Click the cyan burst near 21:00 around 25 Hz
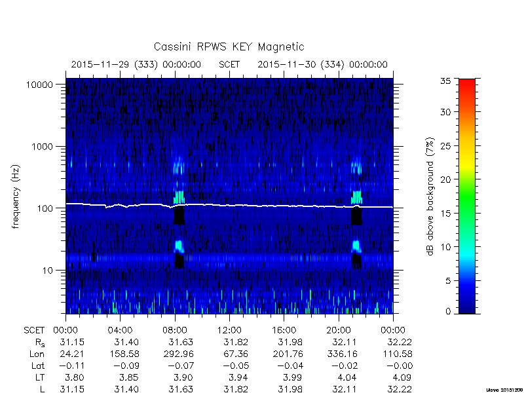 point(356,246)
